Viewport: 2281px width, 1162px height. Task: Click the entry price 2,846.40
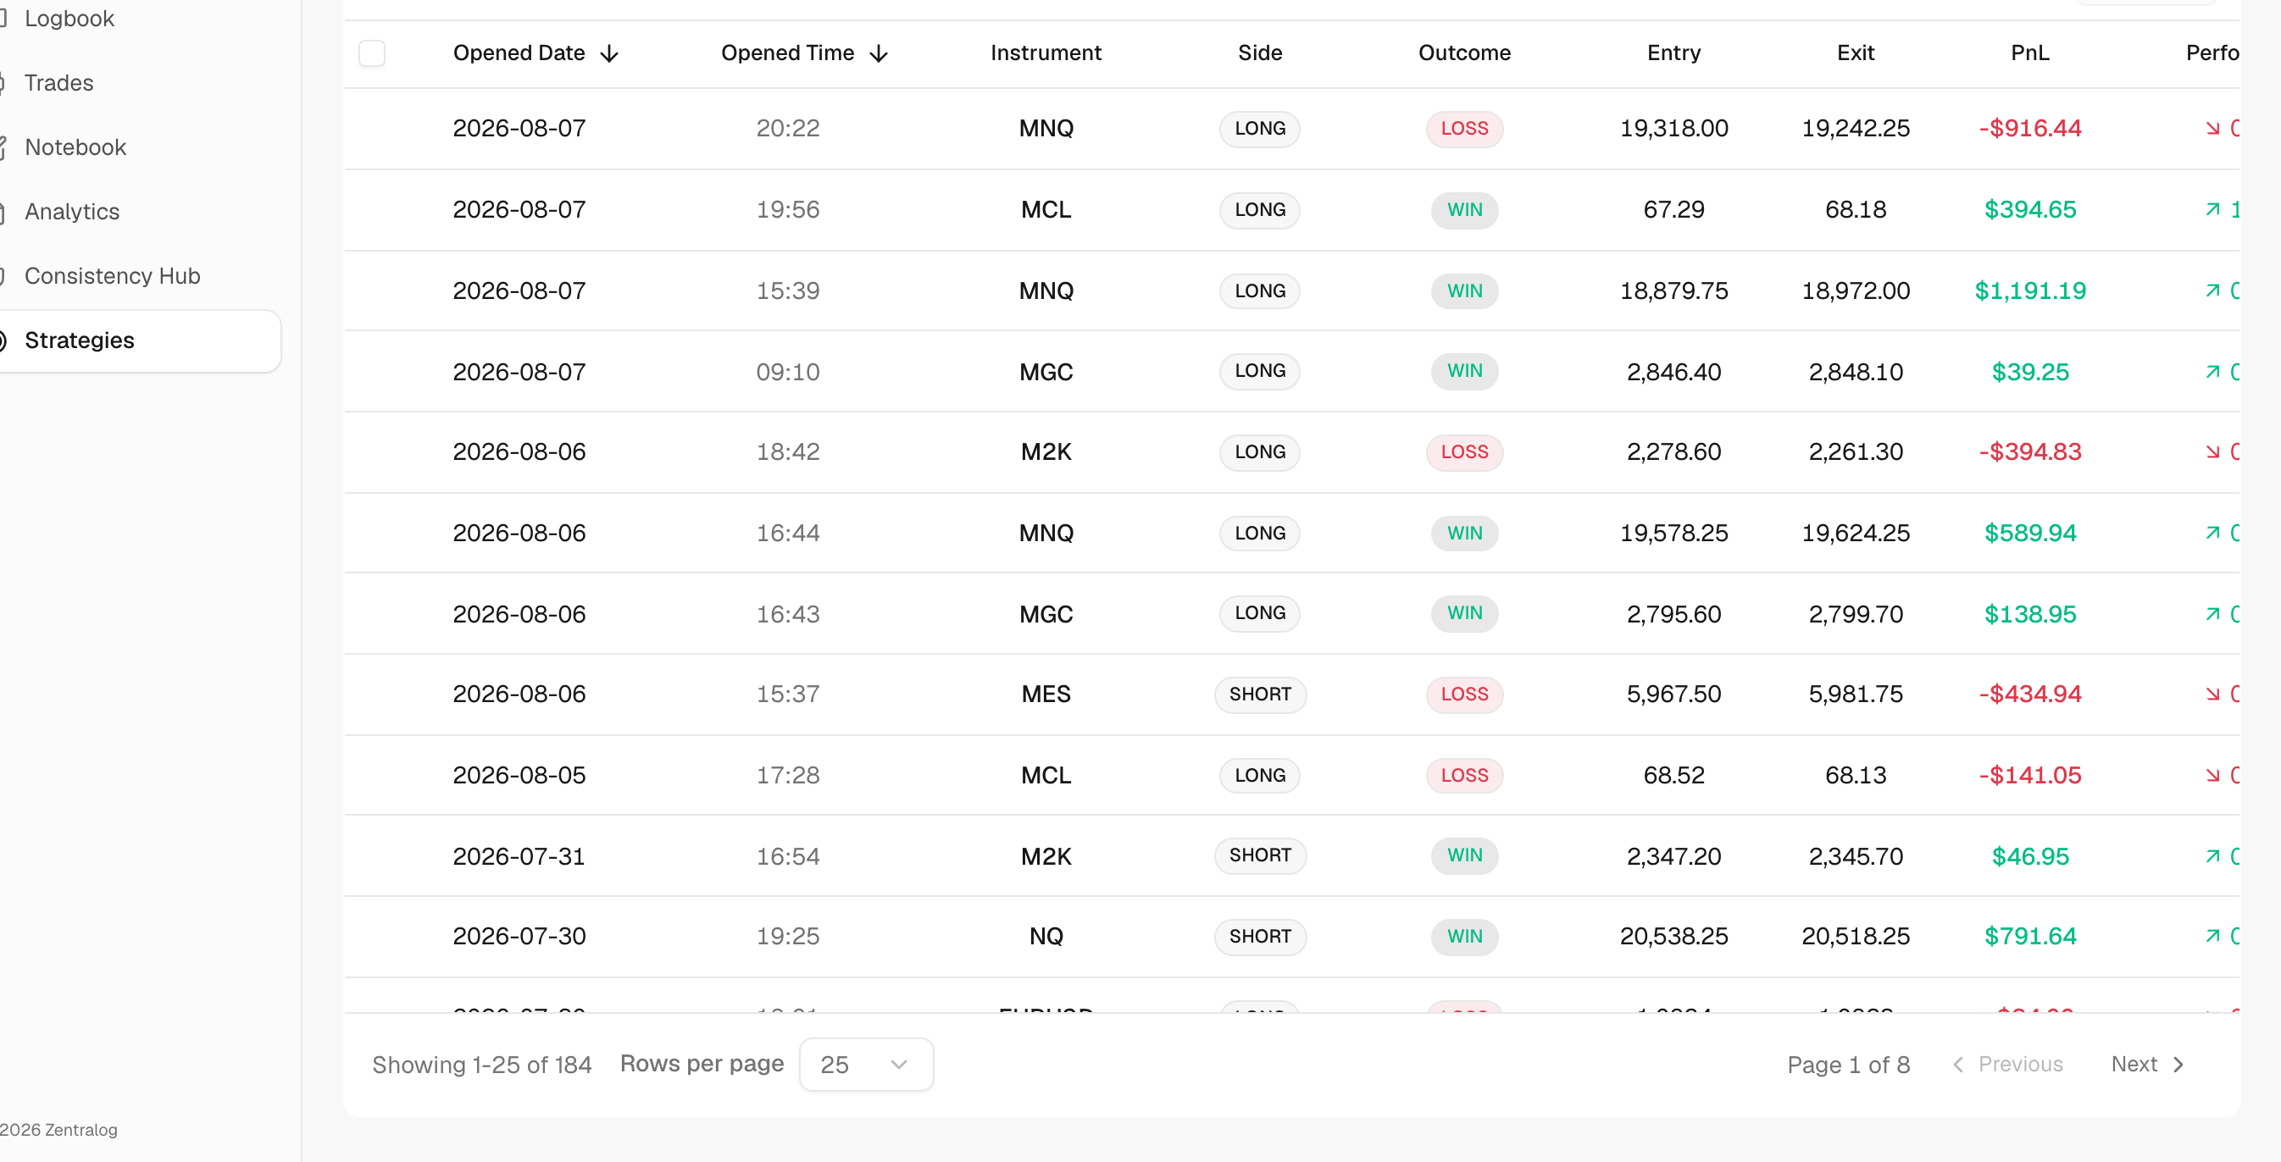click(1673, 372)
